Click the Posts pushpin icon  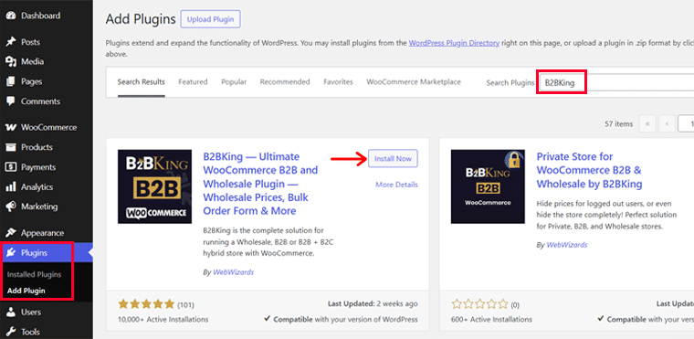11,42
